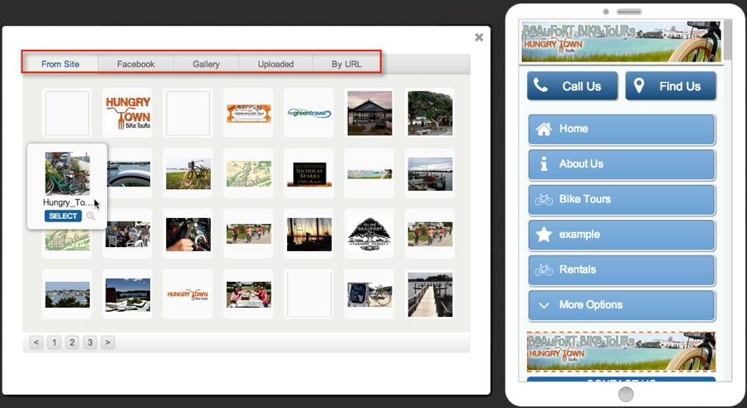Open the Facebook tab
The height and width of the screenshot is (408, 747).
coord(136,64)
